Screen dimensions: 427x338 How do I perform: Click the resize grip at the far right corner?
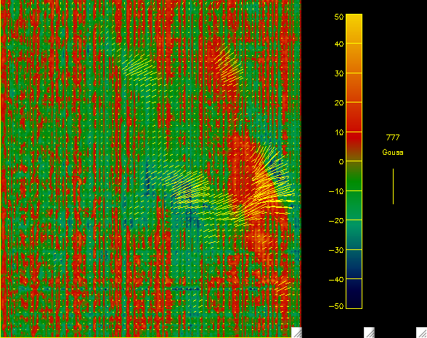421,333
